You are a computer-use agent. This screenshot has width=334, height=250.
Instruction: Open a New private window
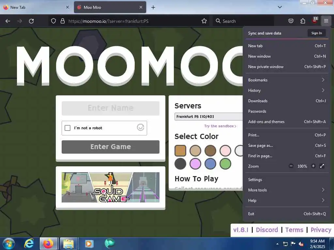click(x=287, y=66)
